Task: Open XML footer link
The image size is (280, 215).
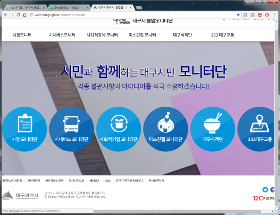Action: click(108, 181)
